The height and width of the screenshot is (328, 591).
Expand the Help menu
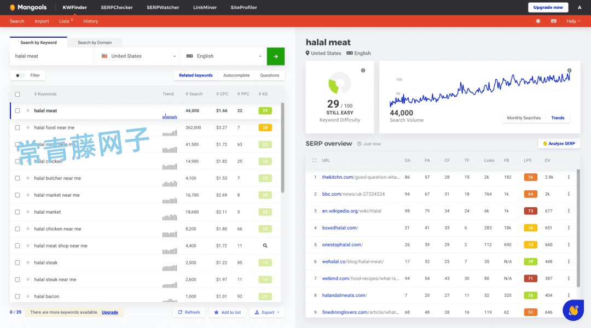tap(573, 21)
